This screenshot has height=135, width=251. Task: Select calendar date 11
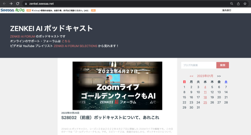click(x=205, y=92)
